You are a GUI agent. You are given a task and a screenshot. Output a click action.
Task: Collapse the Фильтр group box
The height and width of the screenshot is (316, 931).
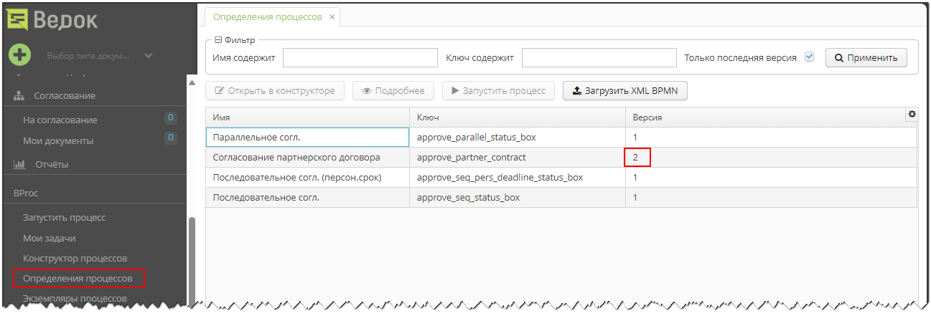[218, 41]
